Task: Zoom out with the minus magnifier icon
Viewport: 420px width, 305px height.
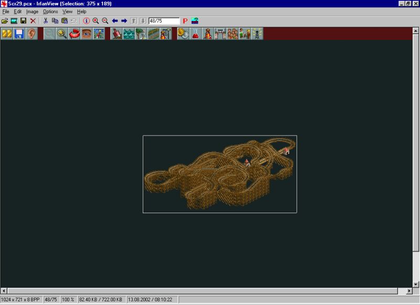Action: (105, 21)
